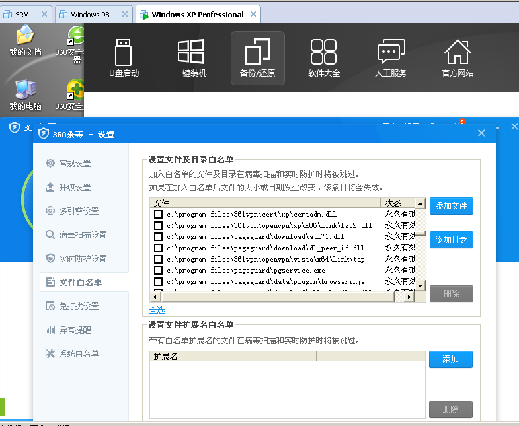Check the certadm.dll whitelist entry checkbox
Viewport: 519px width, 426px height.
click(159, 215)
